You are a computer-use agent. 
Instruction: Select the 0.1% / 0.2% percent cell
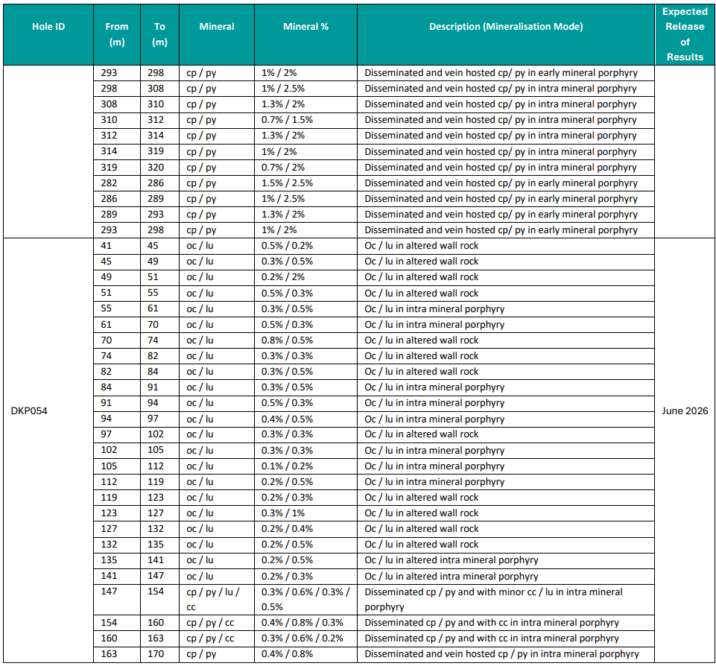(x=305, y=466)
